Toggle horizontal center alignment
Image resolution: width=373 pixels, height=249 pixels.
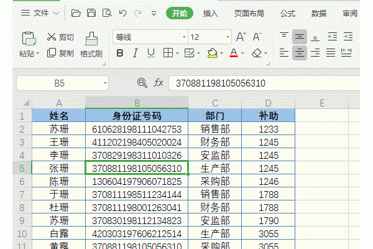click(x=300, y=53)
